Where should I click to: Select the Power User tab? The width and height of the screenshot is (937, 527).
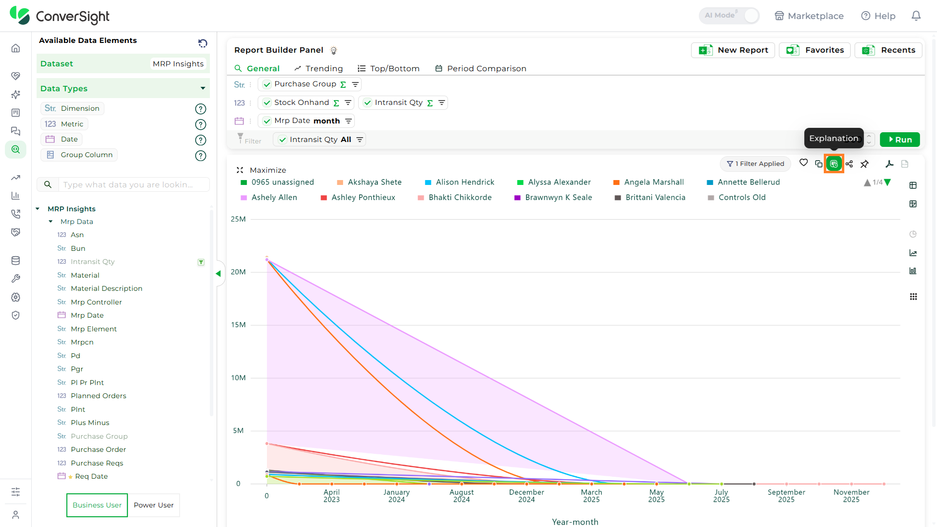(154, 505)
